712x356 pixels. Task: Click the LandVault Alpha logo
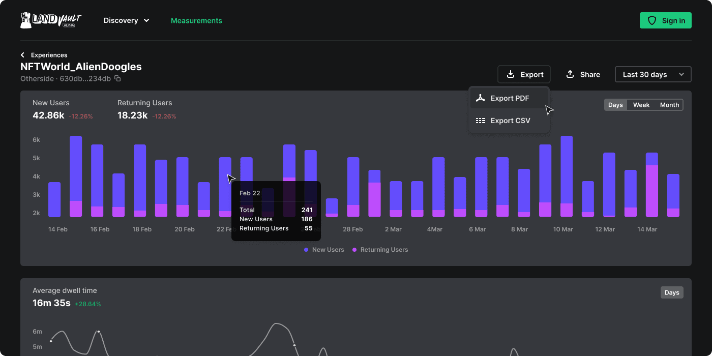[x=51, y=20]
